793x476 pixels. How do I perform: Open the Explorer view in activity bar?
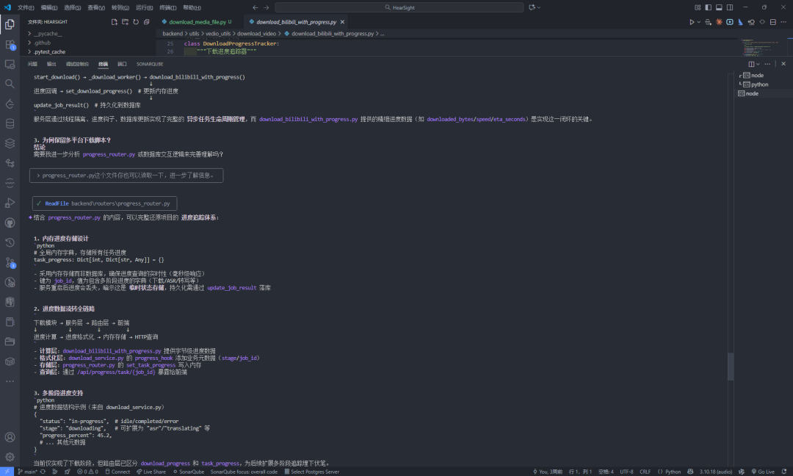[10, 24]
